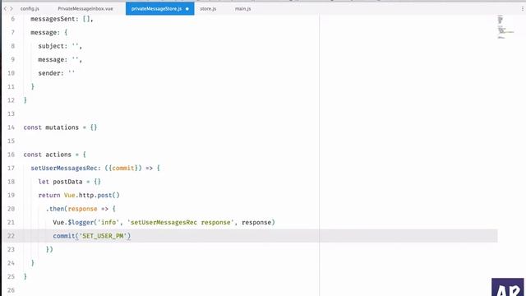Switch to the config.js tab
Screen dimensions: 526x296
pyautogui.click(x=30, y=9)
